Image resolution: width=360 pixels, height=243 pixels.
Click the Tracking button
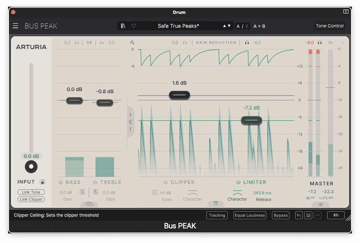[x=217, y=215]
